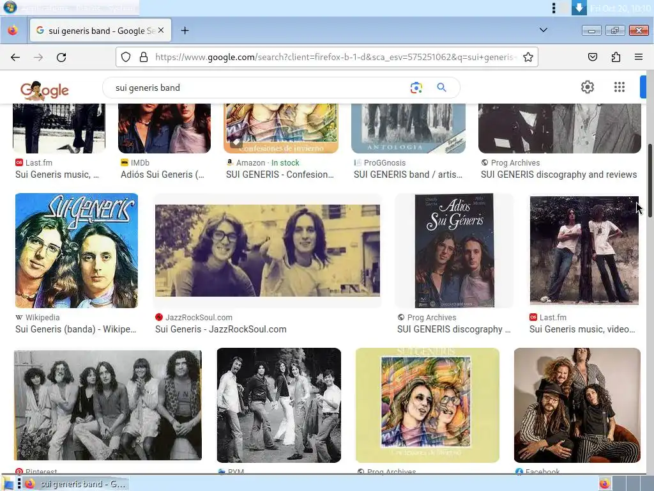
Task: Open the Pocket save icon
Action: (x=593, y=57)
